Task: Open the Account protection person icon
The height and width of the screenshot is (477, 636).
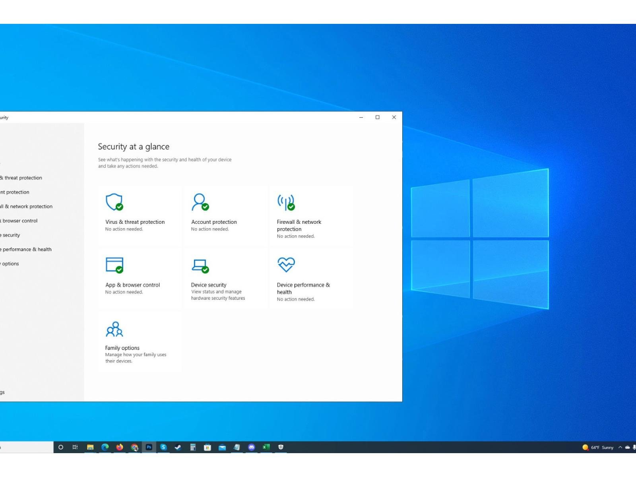Action: (x=200, y=202)
